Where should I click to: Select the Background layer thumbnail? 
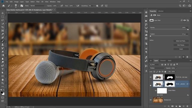point(158,100)
